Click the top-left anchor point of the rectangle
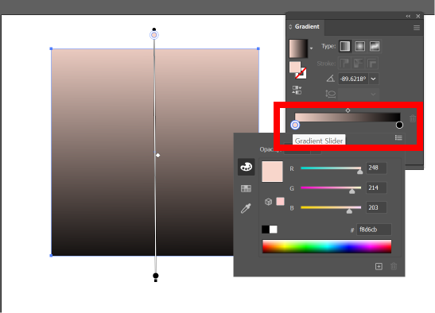This screenshot has width=435, height=313. tap(51, 48)
